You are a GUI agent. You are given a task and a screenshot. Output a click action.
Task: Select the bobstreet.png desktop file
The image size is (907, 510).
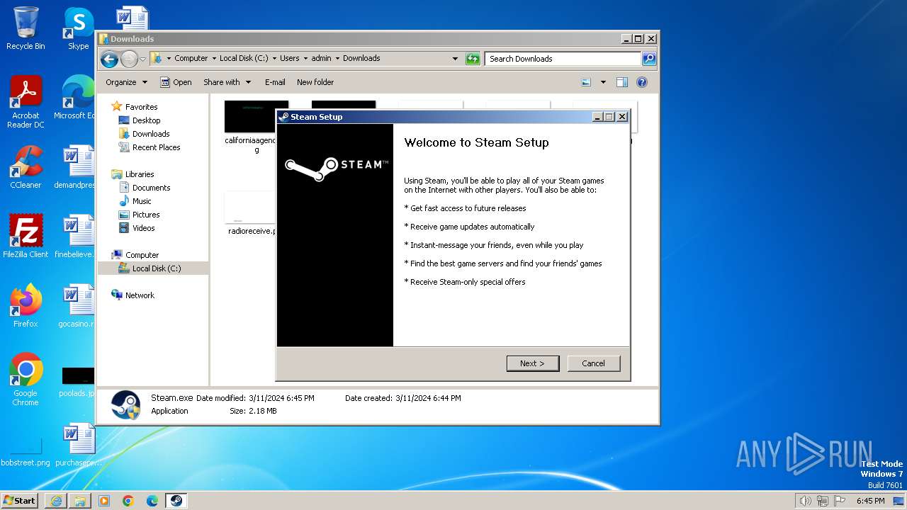(x=26, y=452)
